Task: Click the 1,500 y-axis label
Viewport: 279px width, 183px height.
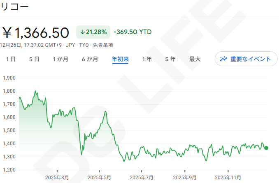Action: coord(9,130)
